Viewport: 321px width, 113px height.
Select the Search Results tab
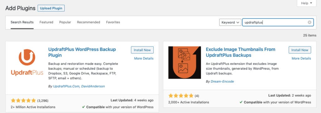[22, 22]
